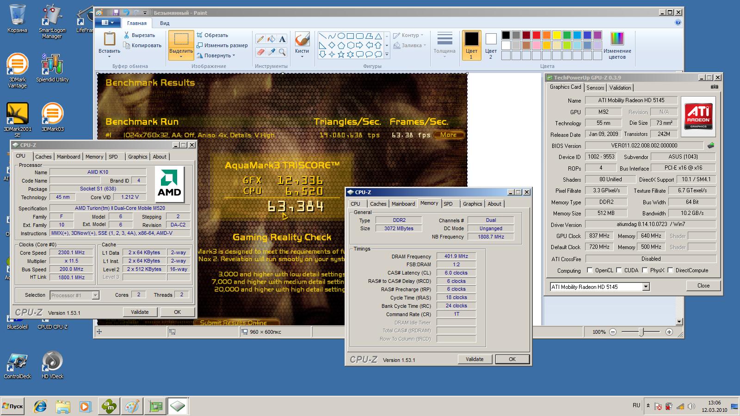The image size is (740, 416).
Task: Click the Close button in GPU-Z
Action: (703, 286)
